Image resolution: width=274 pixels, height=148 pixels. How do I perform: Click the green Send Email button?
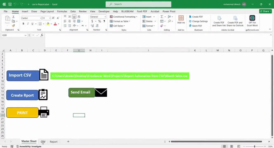(82, 92)
